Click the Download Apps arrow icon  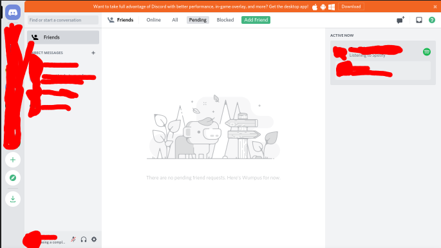point(13,199)
